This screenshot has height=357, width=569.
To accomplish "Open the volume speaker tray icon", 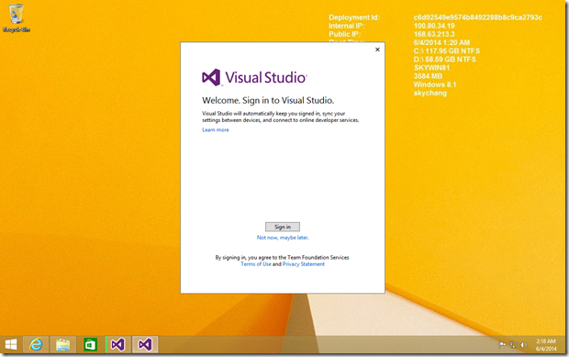I will pyautogui.click(x=524, y=345).
